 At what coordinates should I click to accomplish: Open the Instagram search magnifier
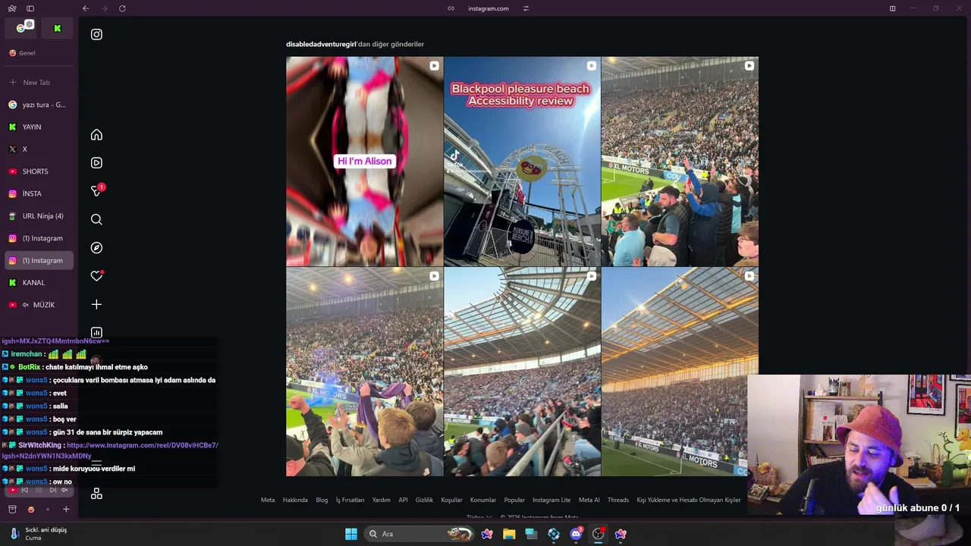point(96,220)
